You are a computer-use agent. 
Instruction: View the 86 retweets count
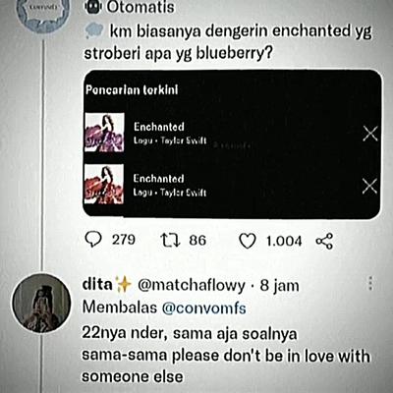(197, 240)
